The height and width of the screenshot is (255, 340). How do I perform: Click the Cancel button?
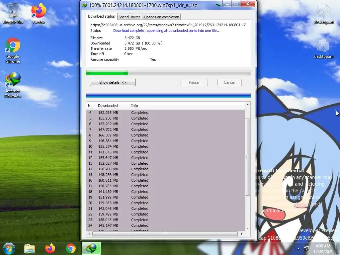[229, 82]
